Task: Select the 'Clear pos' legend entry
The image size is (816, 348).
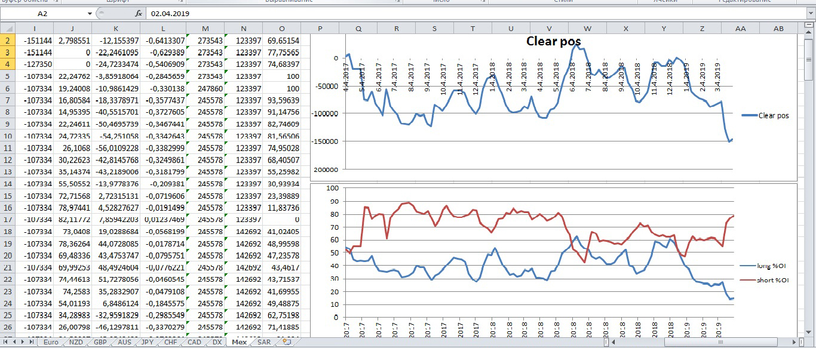Action: tap(765, 116)
